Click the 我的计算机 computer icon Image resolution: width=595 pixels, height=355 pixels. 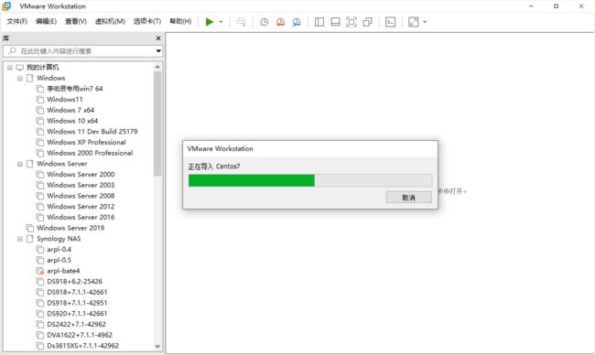point(20,68)
